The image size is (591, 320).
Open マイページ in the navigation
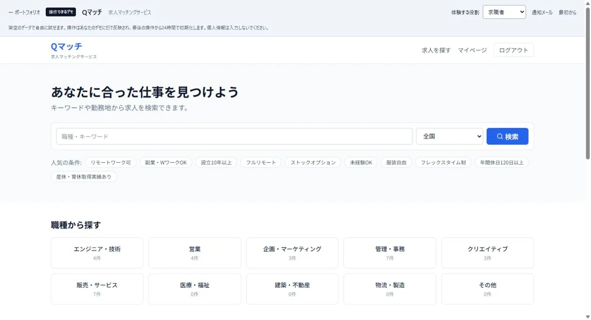tap(472, 50)
